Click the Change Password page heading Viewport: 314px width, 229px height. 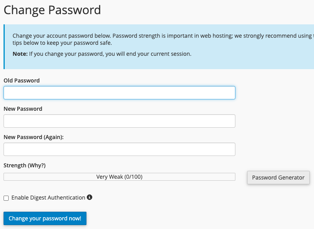(52, 10)
